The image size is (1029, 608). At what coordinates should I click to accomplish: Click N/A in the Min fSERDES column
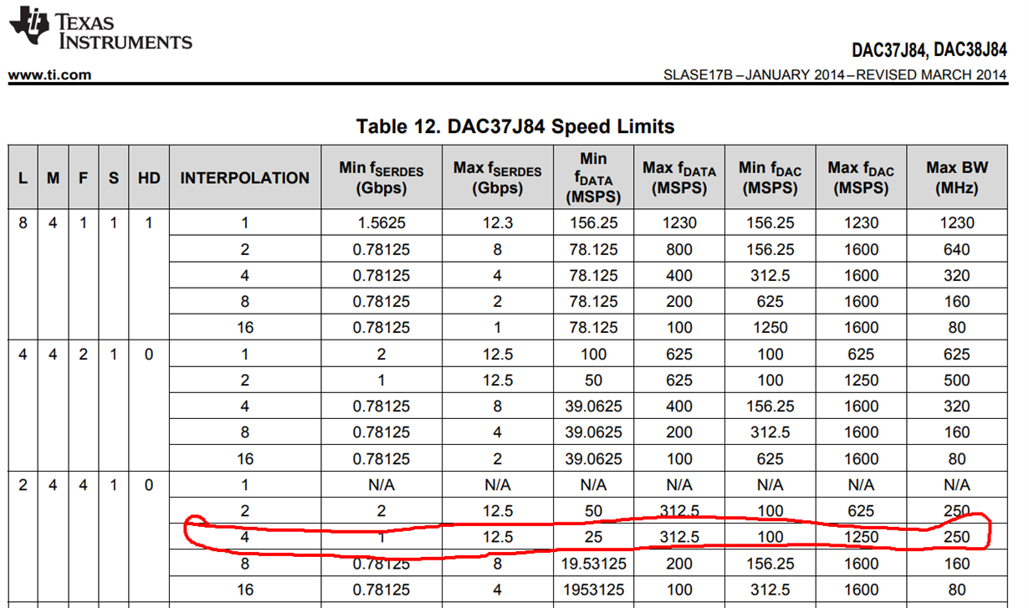tap(381, 485)
